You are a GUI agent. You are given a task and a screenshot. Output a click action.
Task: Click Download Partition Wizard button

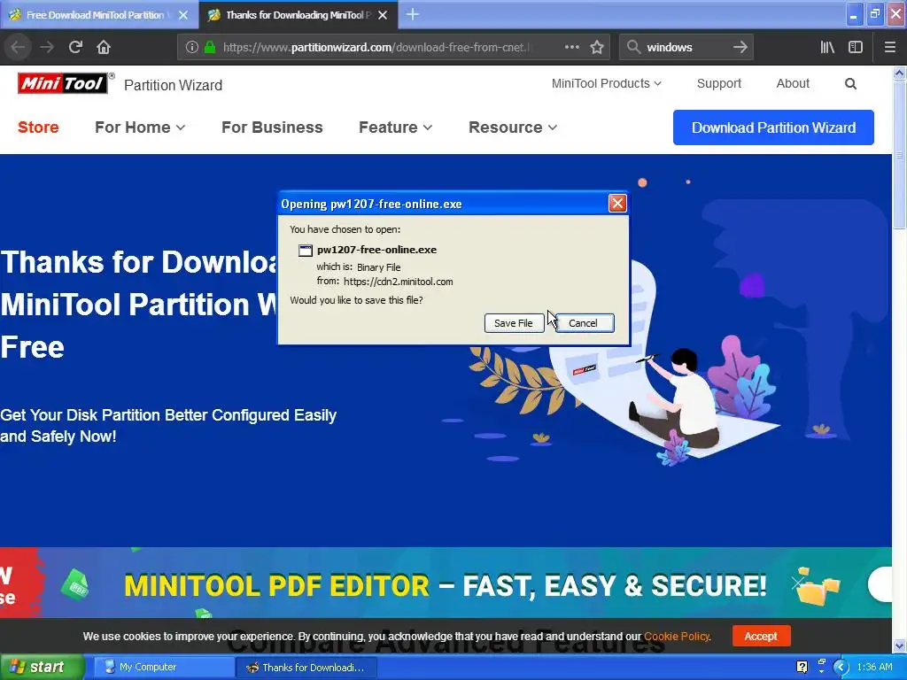773,127
